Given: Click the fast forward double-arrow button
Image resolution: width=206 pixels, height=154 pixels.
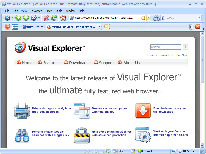Looking at the screenshot, I should [x=34, y=18].
